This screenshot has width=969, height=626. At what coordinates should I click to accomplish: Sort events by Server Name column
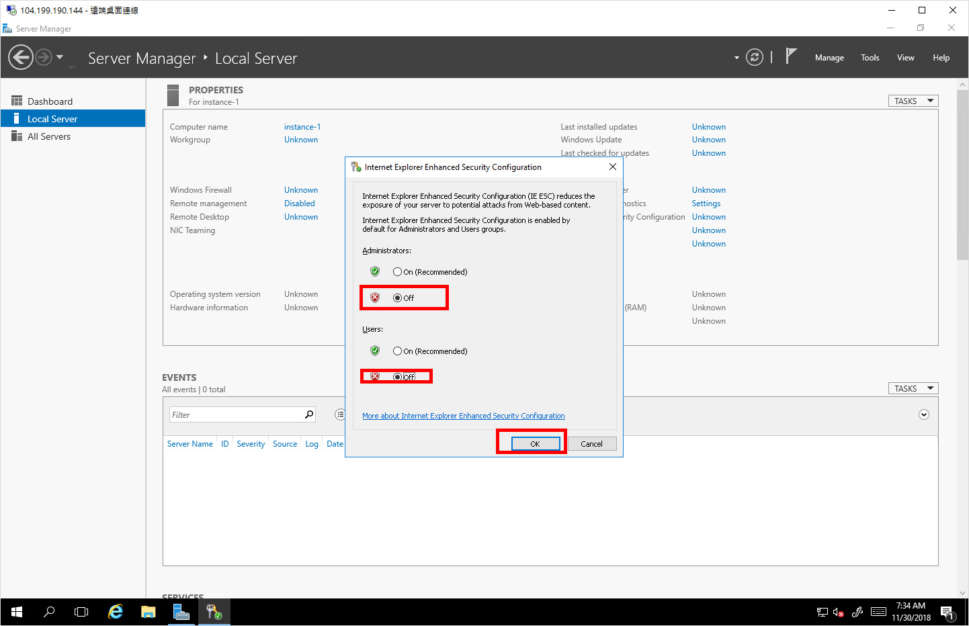pos(190,444)
